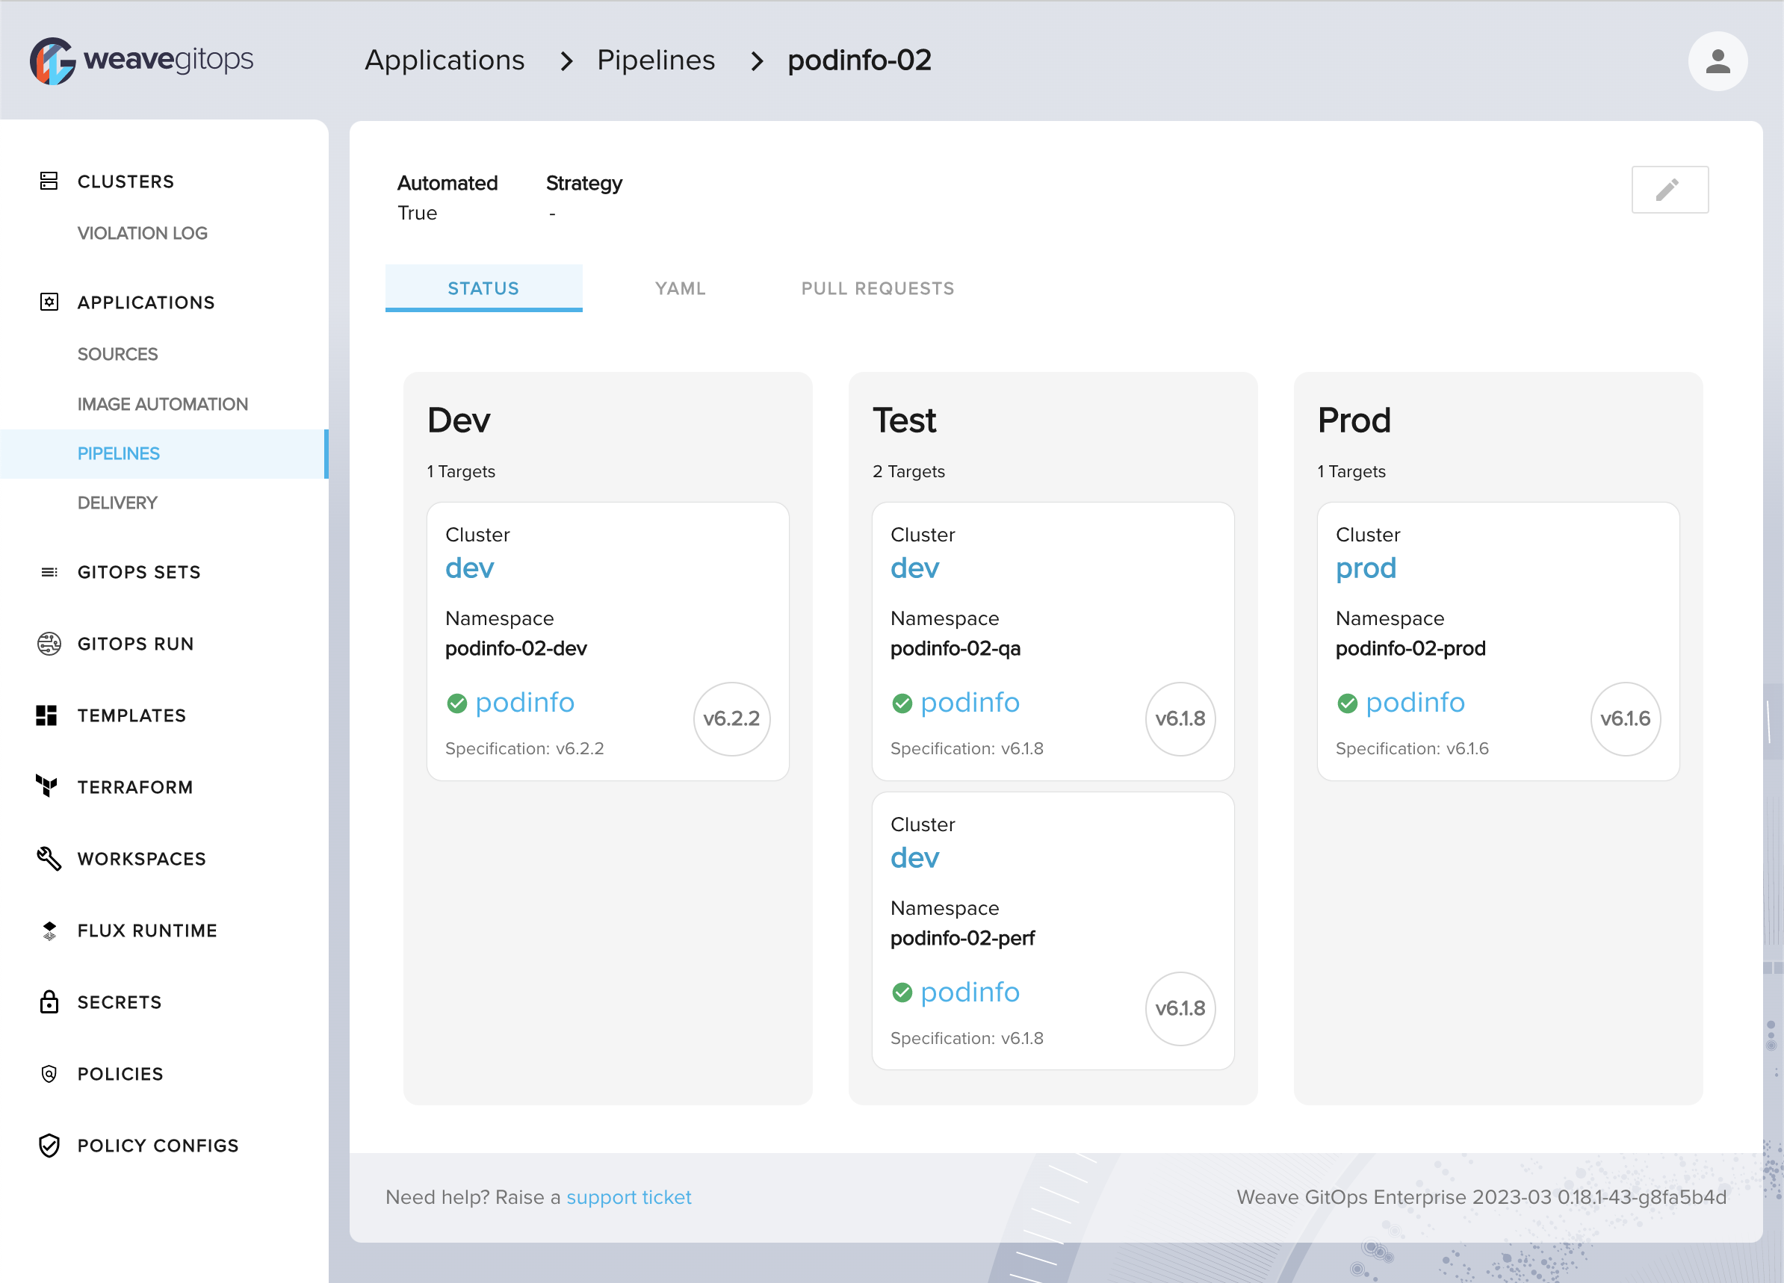Click the Templates grid icon

click(46, 715)
